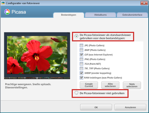Enable the .JPG file type checkbox
This screenshot has width=149, height=113.
pos(81,45)
